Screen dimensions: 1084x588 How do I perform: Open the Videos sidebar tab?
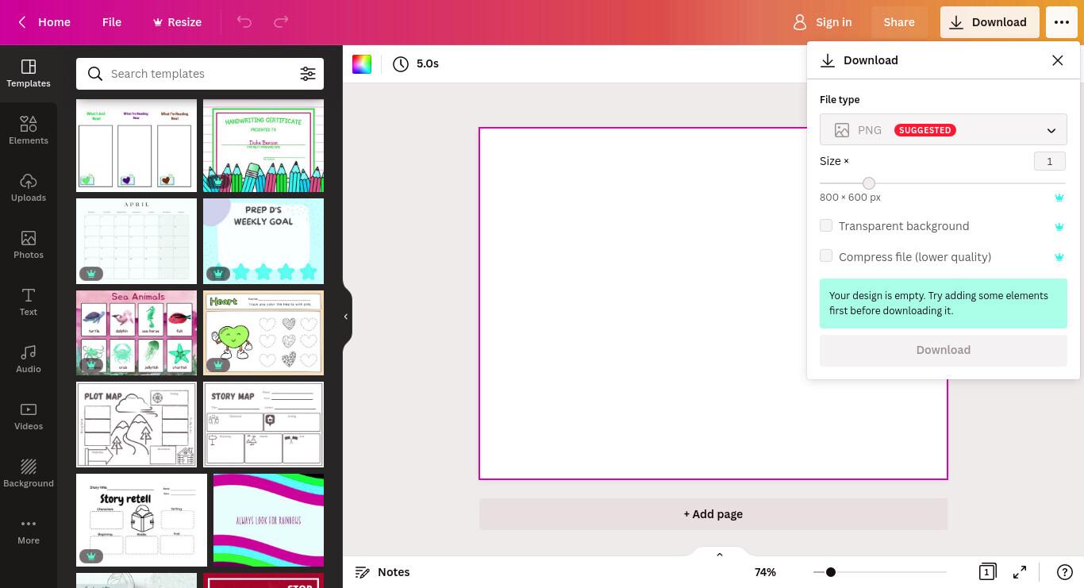click(29, 416)
